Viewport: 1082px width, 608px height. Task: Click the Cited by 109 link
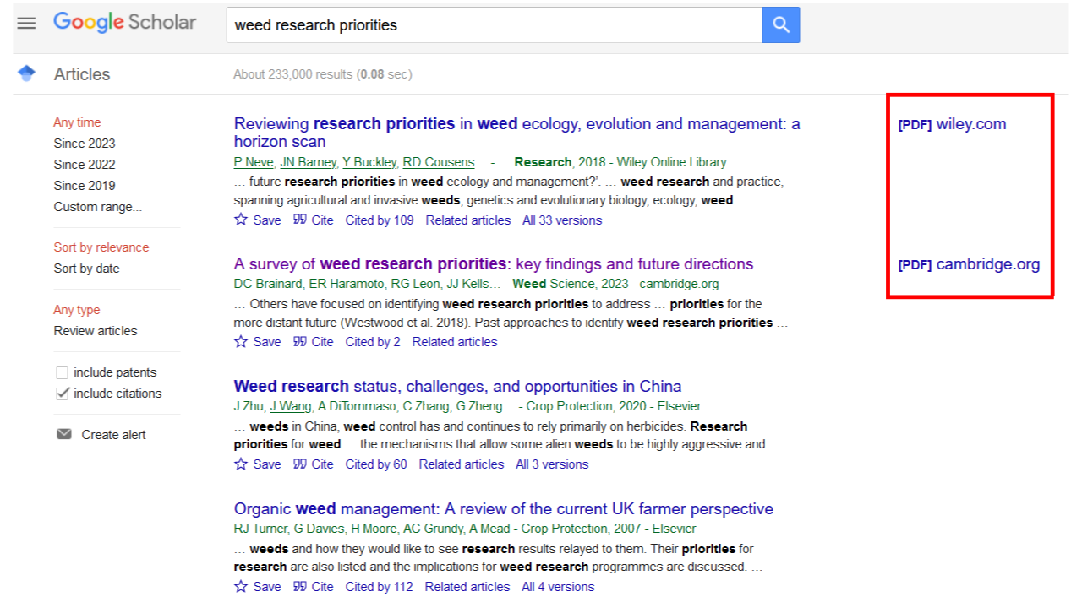click(x=380, y=220)
